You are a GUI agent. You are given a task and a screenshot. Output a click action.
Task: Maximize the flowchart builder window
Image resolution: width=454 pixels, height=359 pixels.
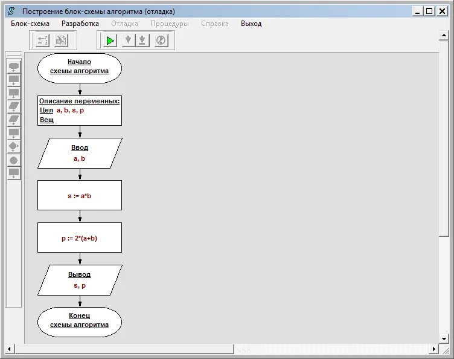point(429,11)
